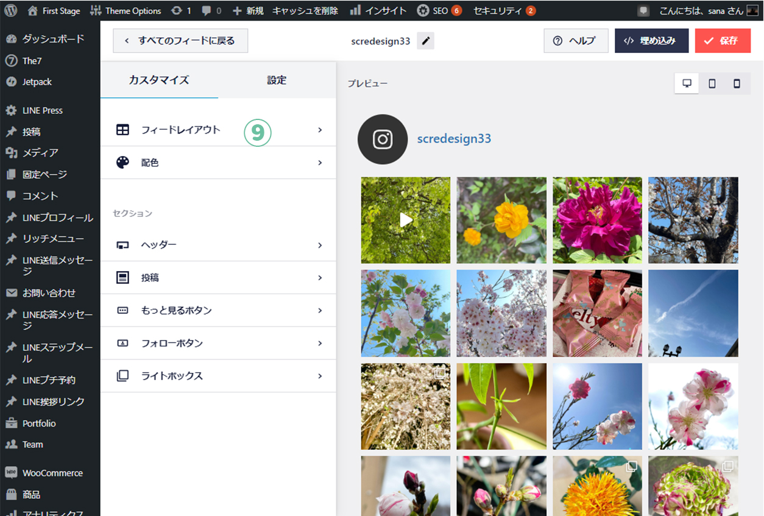Switch preview to mobile phone view
The height and width of the screenshot is (516, 764).
[737, 83]
